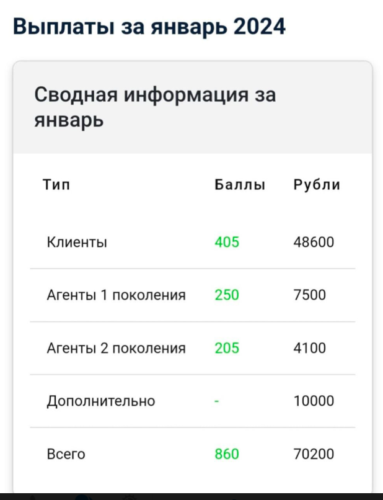This screenshot has width=383, height=500.
Task: Open the green 205 points value
Action: pyautogui.click(x=227, y=348)
